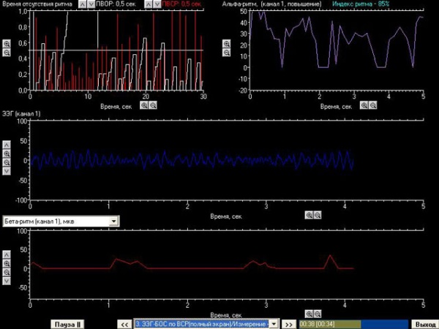
Task: Zoom out time axis under Alpha-rhythm chart
Action: point(373,105)
